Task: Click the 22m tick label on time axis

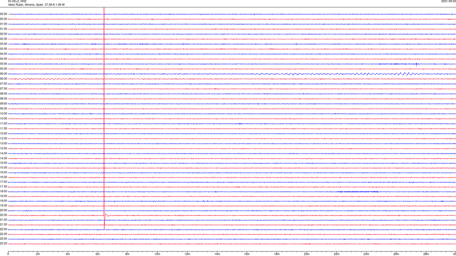Action: point(336,254)
